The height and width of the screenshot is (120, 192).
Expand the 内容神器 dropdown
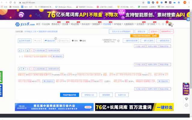tap(108, 24)
